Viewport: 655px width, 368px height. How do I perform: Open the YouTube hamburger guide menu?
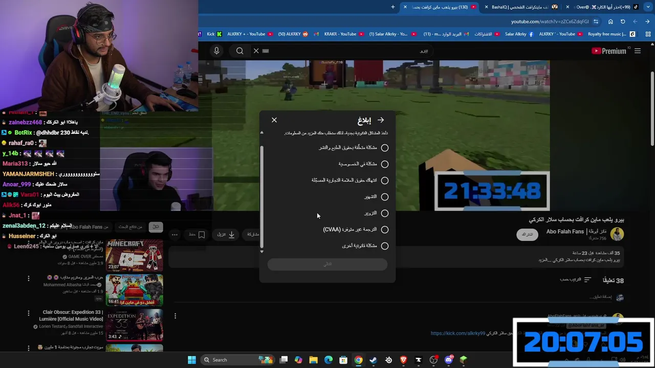[x=638, y=51]
